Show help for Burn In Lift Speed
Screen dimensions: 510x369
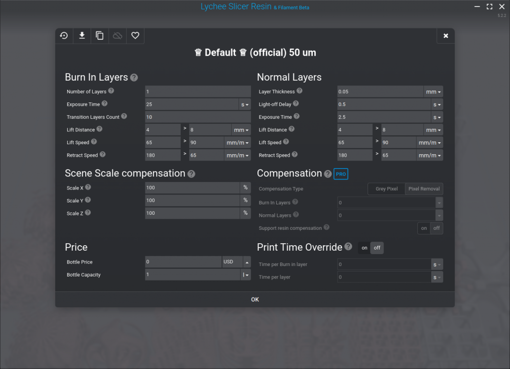click(x=94, y=142)
